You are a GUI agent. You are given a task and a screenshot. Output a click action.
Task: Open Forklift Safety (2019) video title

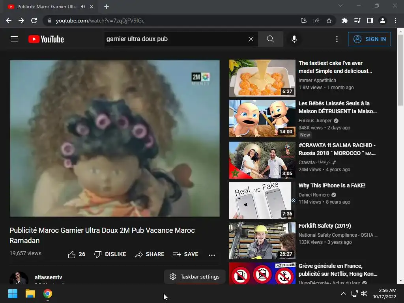click(x=325, y=226)
